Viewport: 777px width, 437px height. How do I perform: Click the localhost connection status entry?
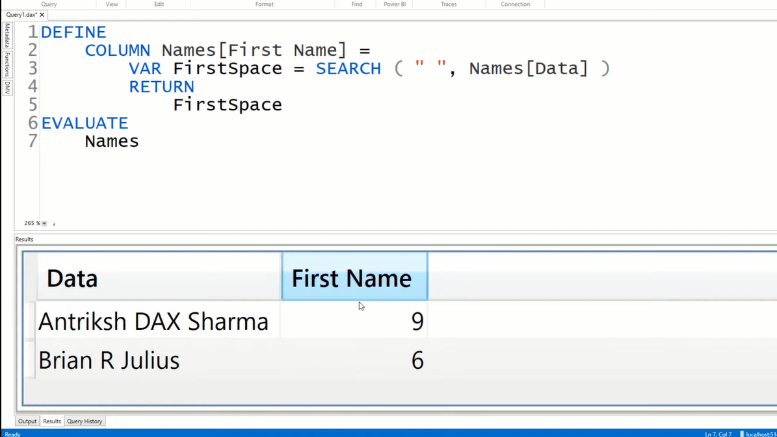(758, 434)
